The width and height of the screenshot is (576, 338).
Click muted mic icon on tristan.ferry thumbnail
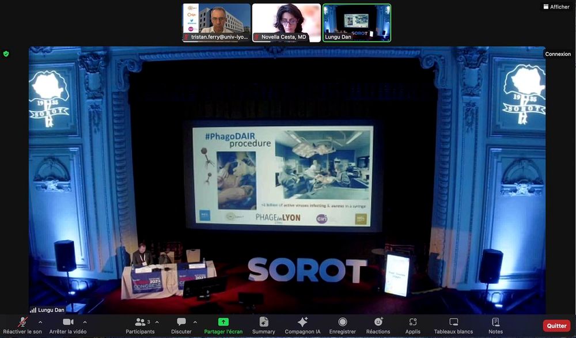[186, 37]
